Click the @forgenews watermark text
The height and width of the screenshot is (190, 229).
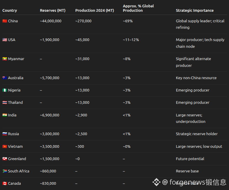[194, 182]
